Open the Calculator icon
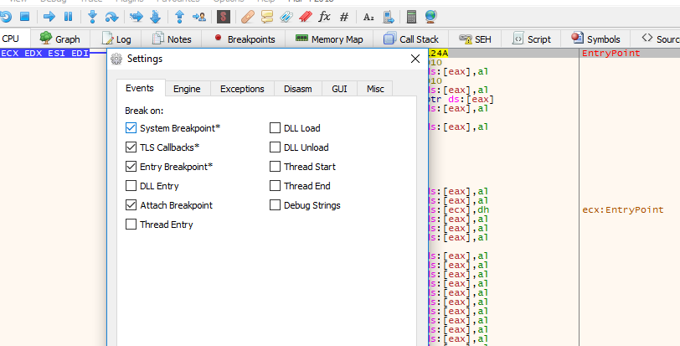The height and width of the screenshot is (346, 680). [x=411, y=17]
